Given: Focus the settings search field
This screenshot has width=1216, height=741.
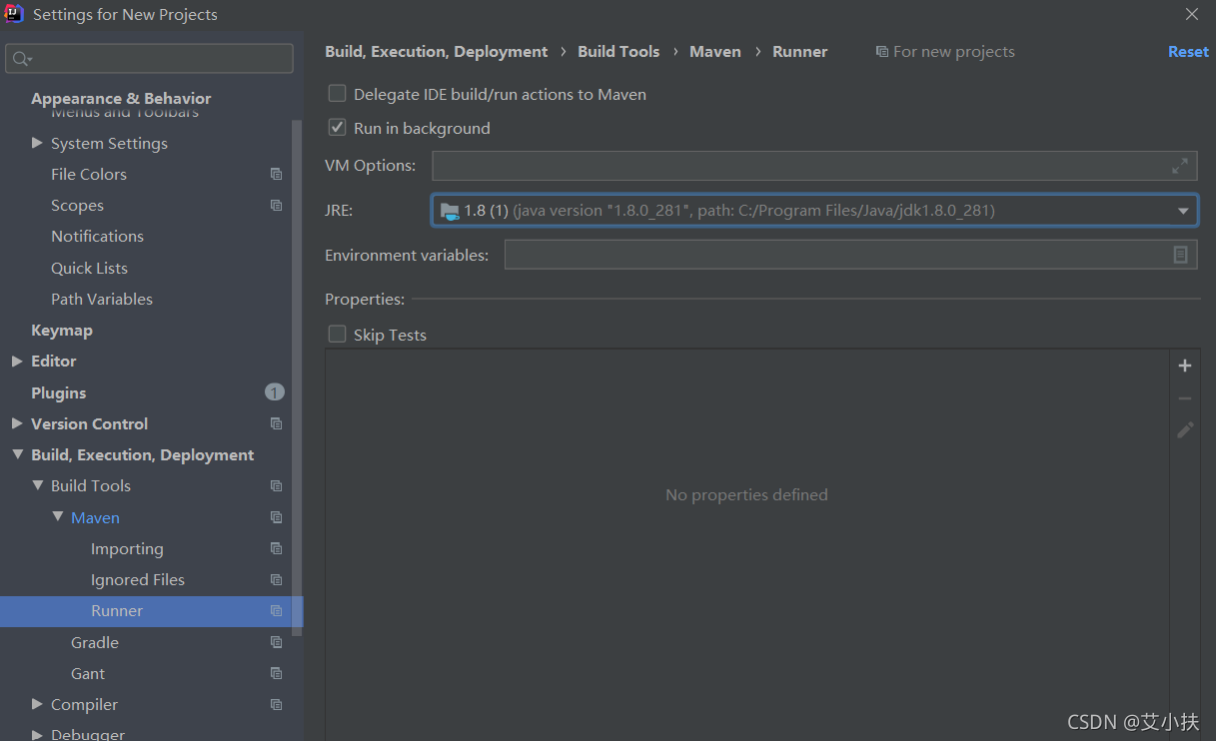Looking at the screenshot, I should 150,59.
